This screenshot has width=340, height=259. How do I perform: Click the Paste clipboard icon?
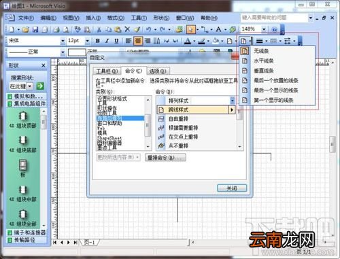point(118,29)
